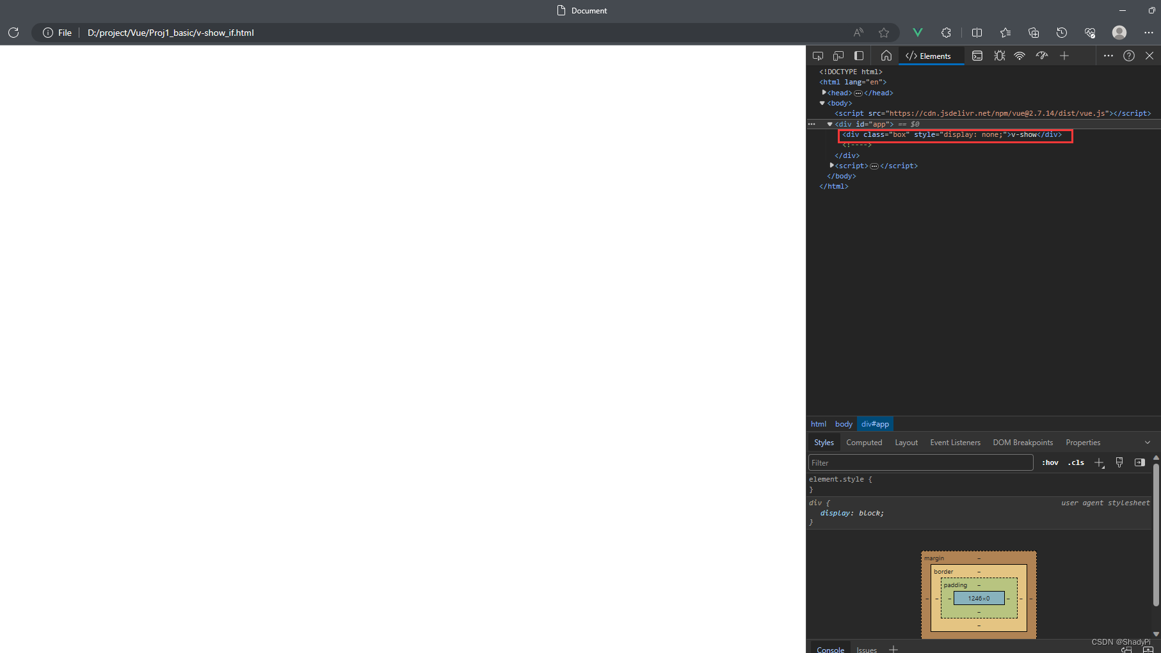Open Customize and control DevTools menu
The image size is (1161, 653).
(x=1109, y=56)
